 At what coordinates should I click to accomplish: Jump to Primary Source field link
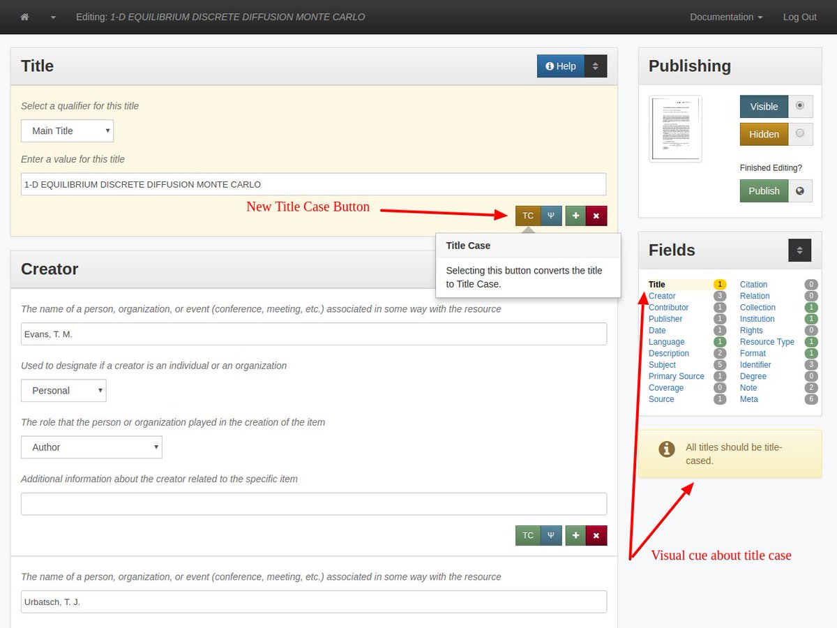pyautogui.click(x=677, y=376)
